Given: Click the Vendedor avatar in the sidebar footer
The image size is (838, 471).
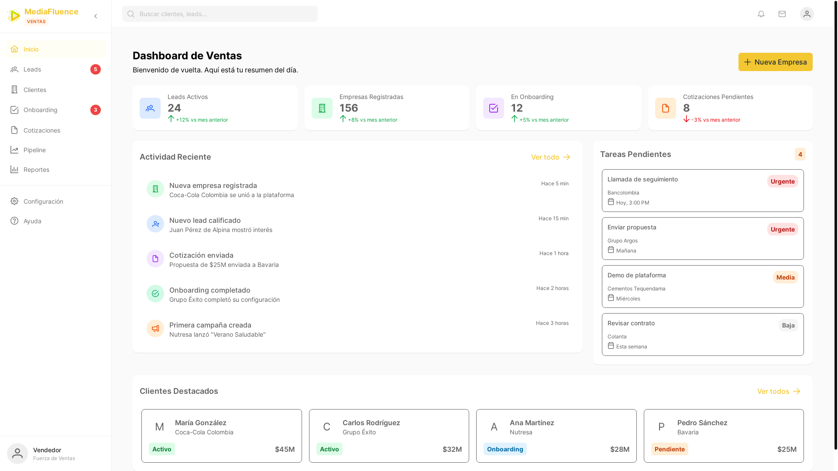Looking at the screenshot, I should point(17,454).
